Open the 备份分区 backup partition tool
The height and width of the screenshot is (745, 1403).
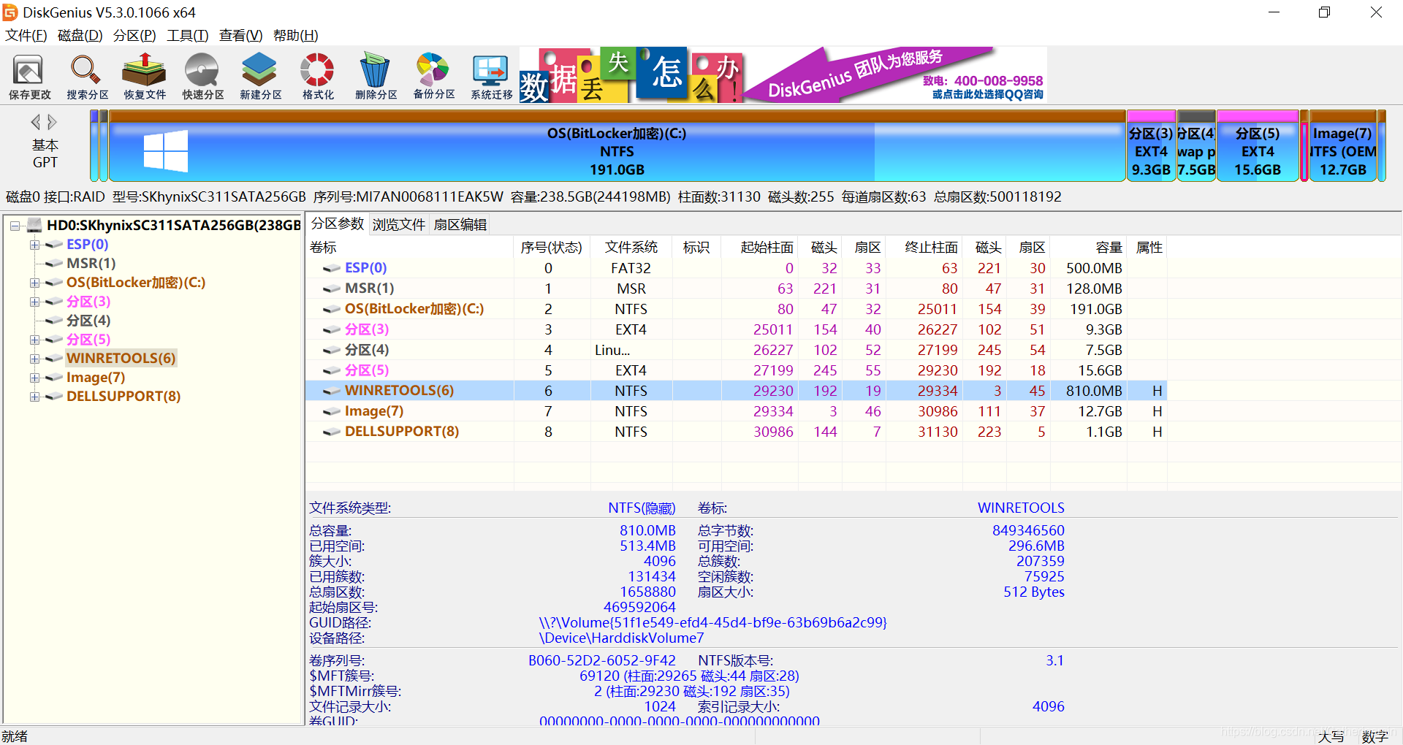(x=433, y=76)
